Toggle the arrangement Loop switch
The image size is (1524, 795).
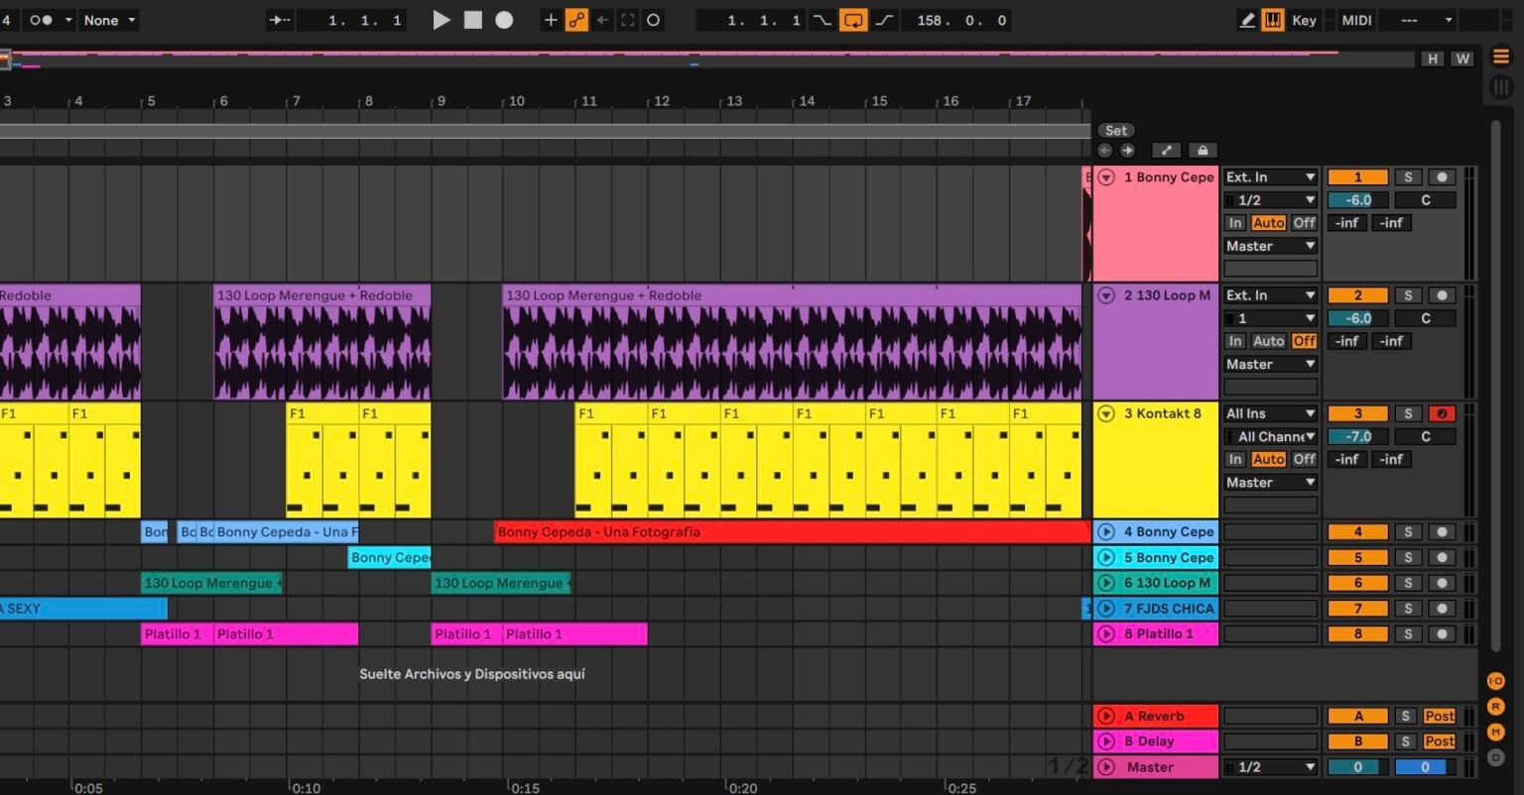[x=852, y=20]
